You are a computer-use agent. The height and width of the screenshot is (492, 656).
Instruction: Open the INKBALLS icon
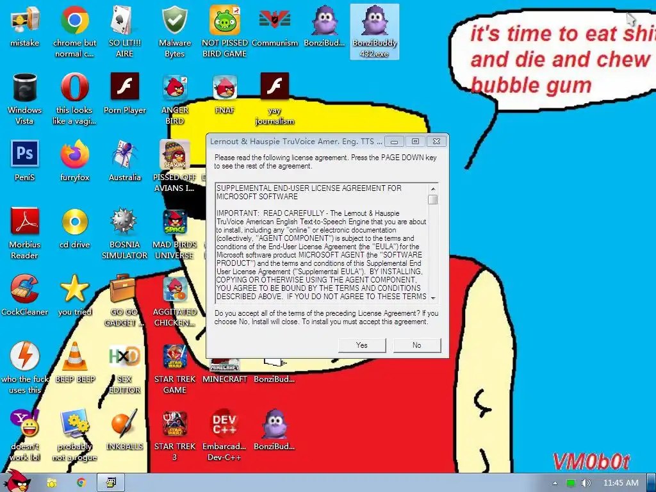tap(125, 430)
